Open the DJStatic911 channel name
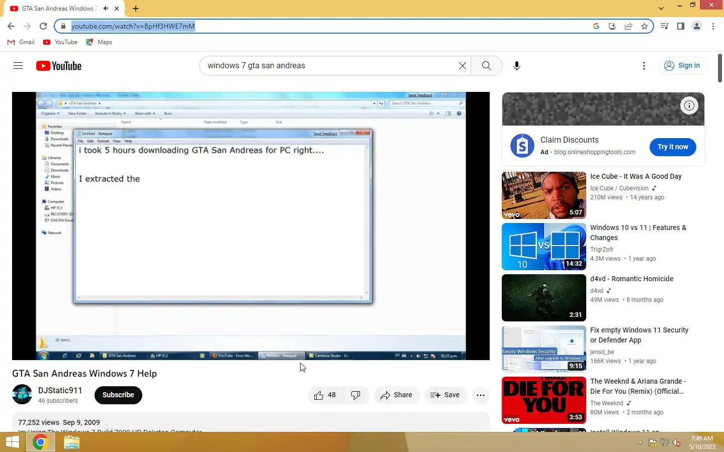The height and width of the screenshot is (452, 724). tap(60, 390)
